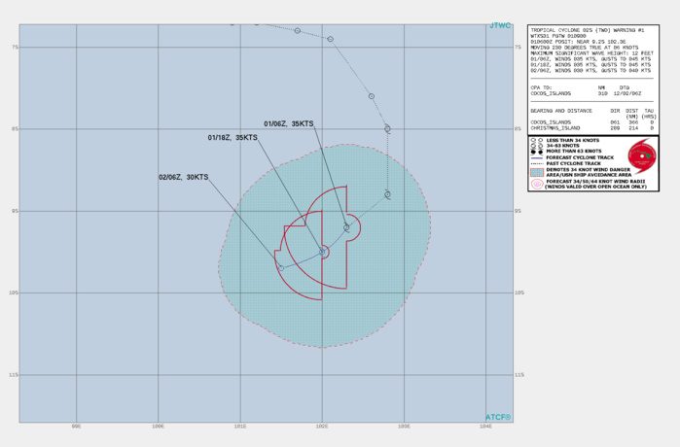Click the forecast wind radii legend symbol
Screen dimensions: 680x447
536,184
